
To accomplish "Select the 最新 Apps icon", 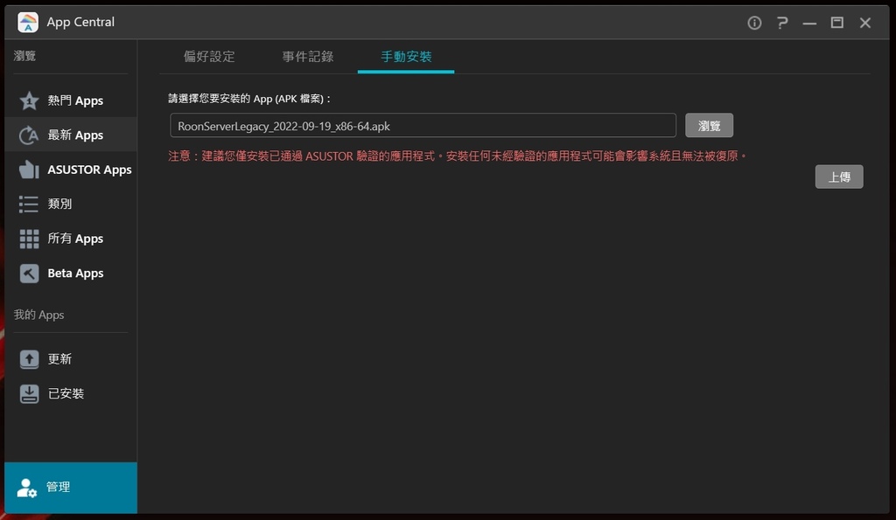I will [x=29, y=135].
